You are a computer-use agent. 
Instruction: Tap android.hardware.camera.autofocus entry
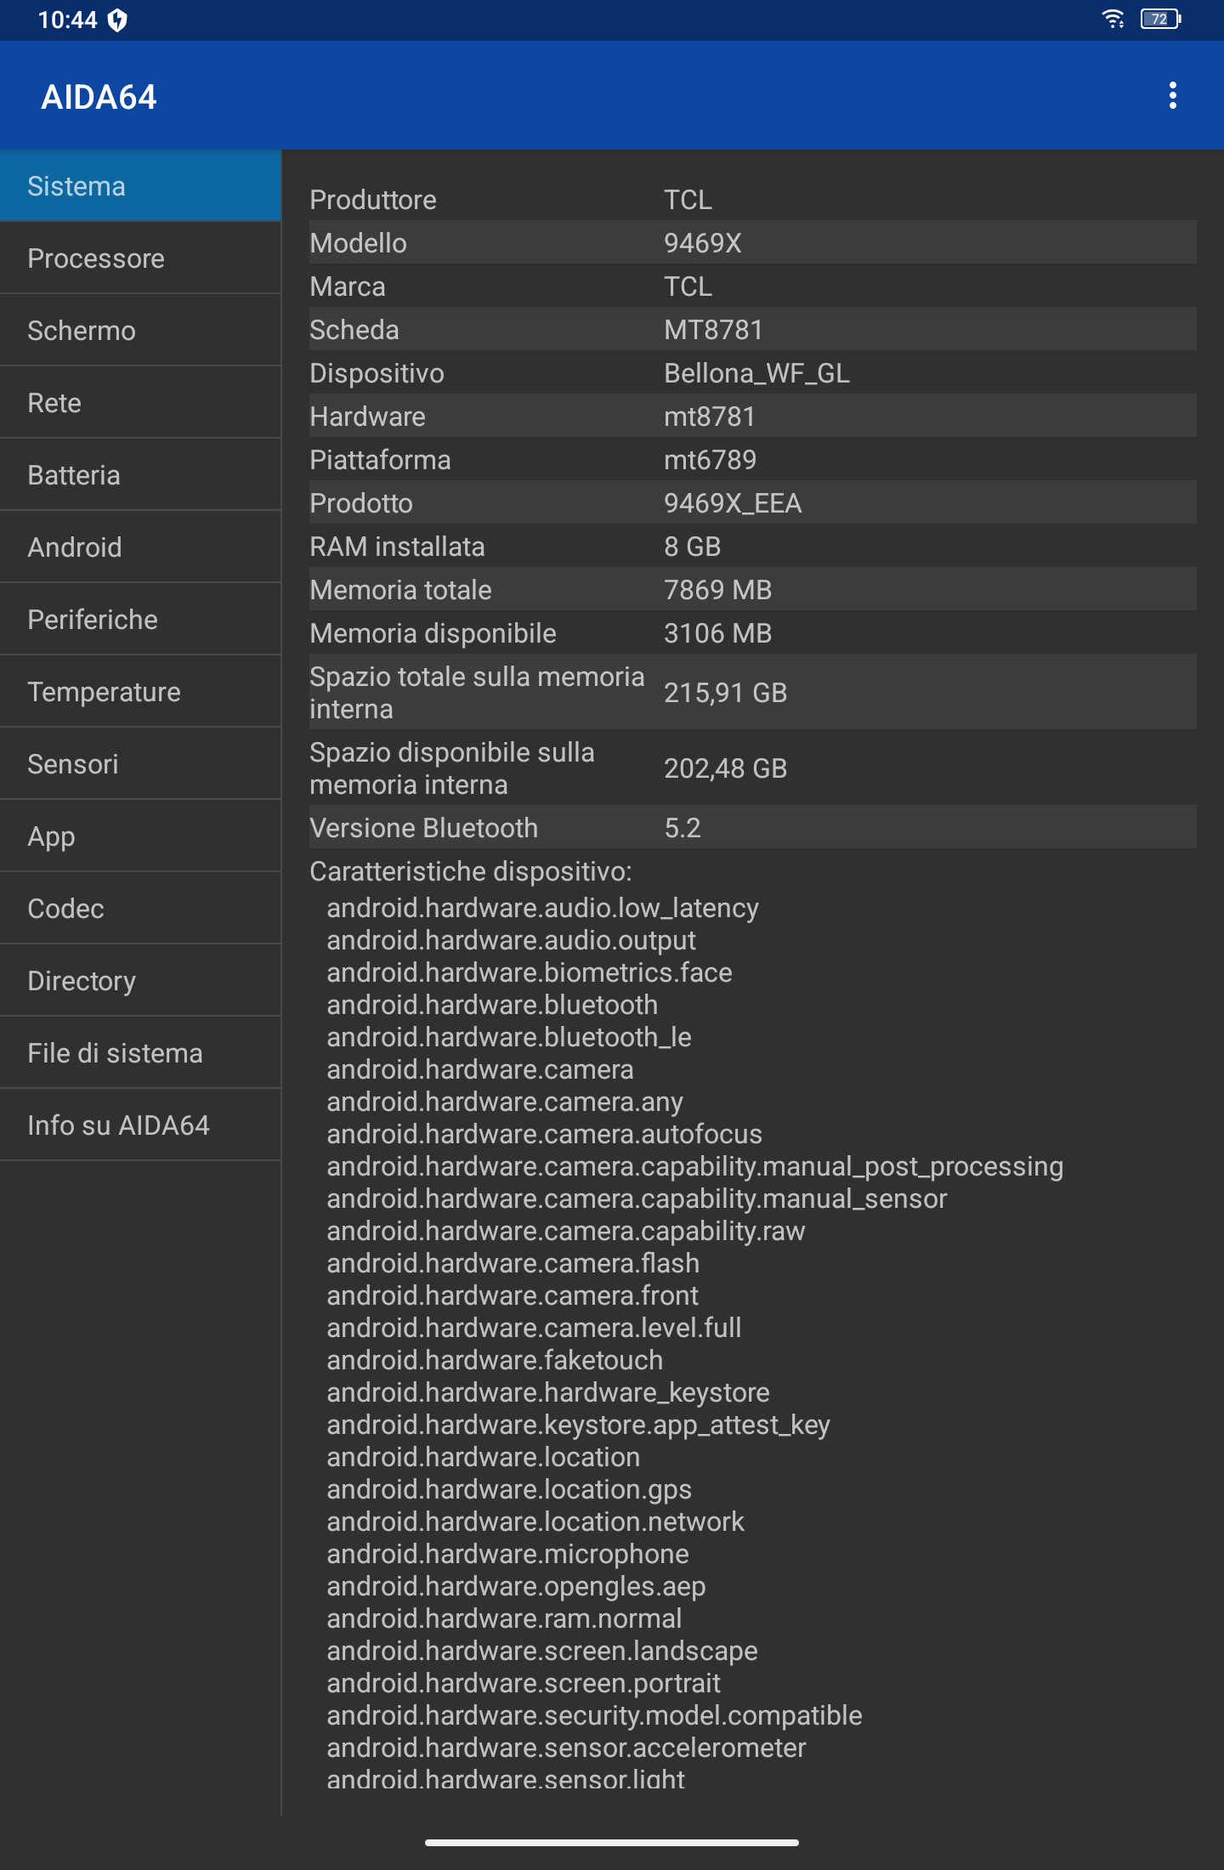544,1134
